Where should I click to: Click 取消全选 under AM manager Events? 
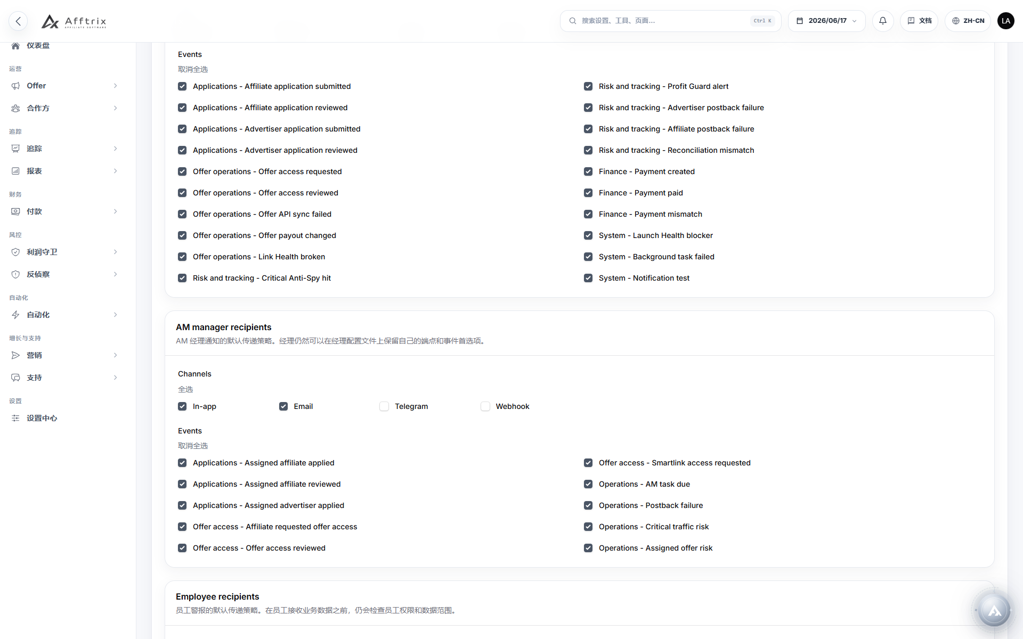tap(193, 446)
